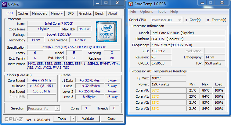Click the Stepping value 3 in CPU-Z
This screenshot has height=125, width=231.
tap(112, 53)
